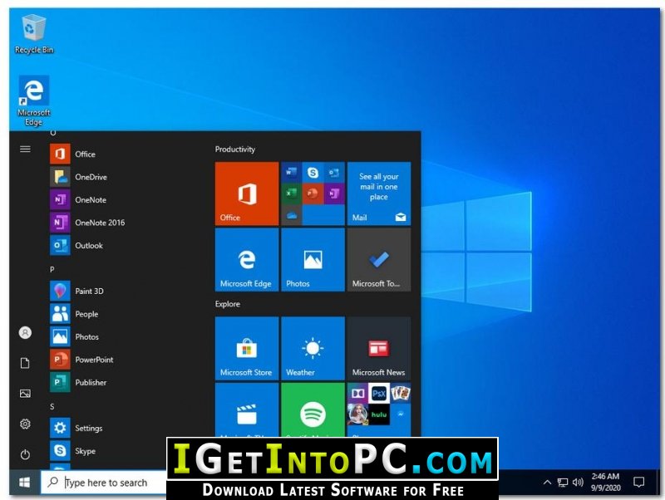Launch People from the app list
The height and width of the screenshot is (500, 665).
123,314
